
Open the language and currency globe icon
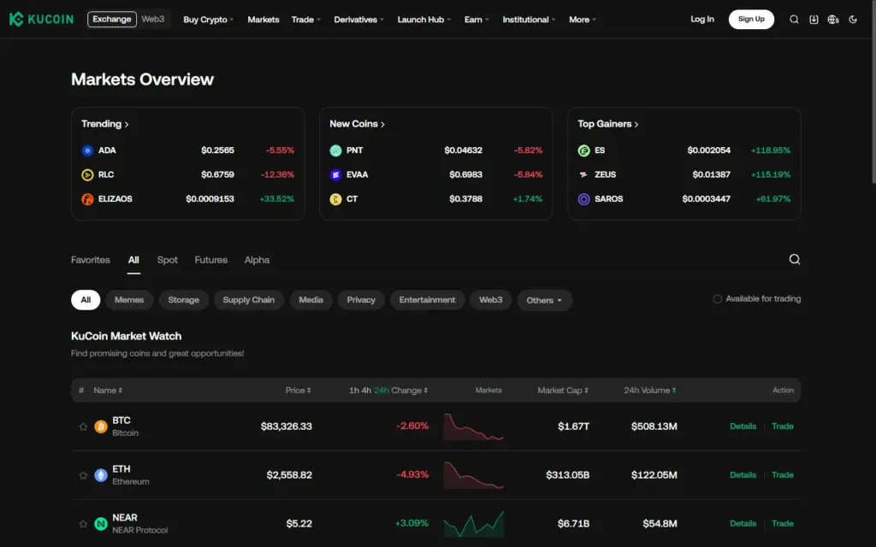click(833, 20)
